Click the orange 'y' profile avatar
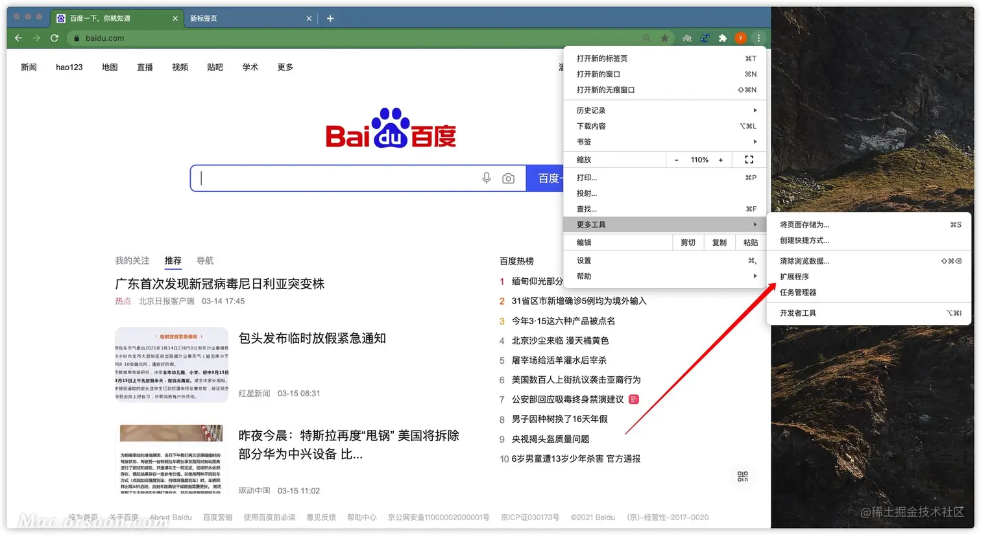This screenshot has width=981, height=535. tap(740, 38)
